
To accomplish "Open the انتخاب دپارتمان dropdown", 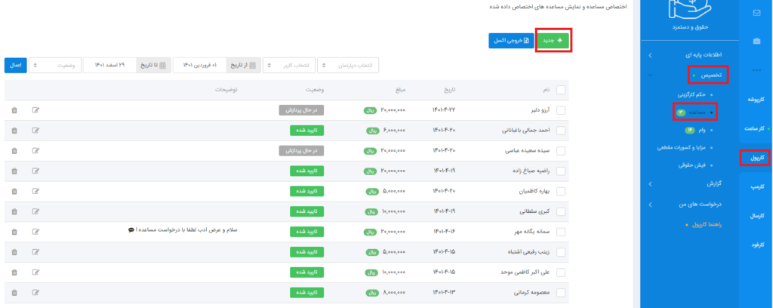I will tap(348, 66).
